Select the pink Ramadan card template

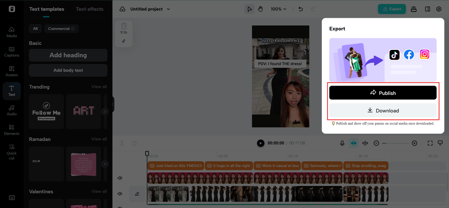pyautogui.click(x=83, y=164)
